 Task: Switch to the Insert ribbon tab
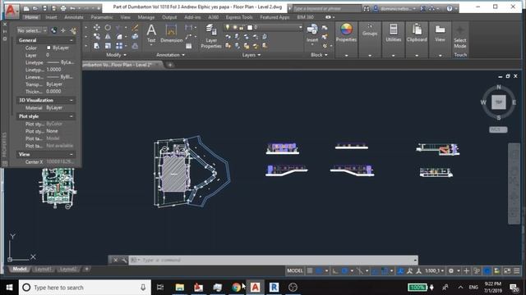tap(51, 17)
